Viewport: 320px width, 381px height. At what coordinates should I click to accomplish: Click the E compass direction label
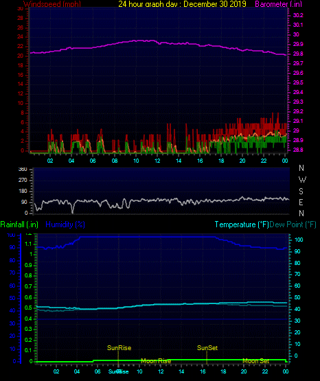[301, 202]
